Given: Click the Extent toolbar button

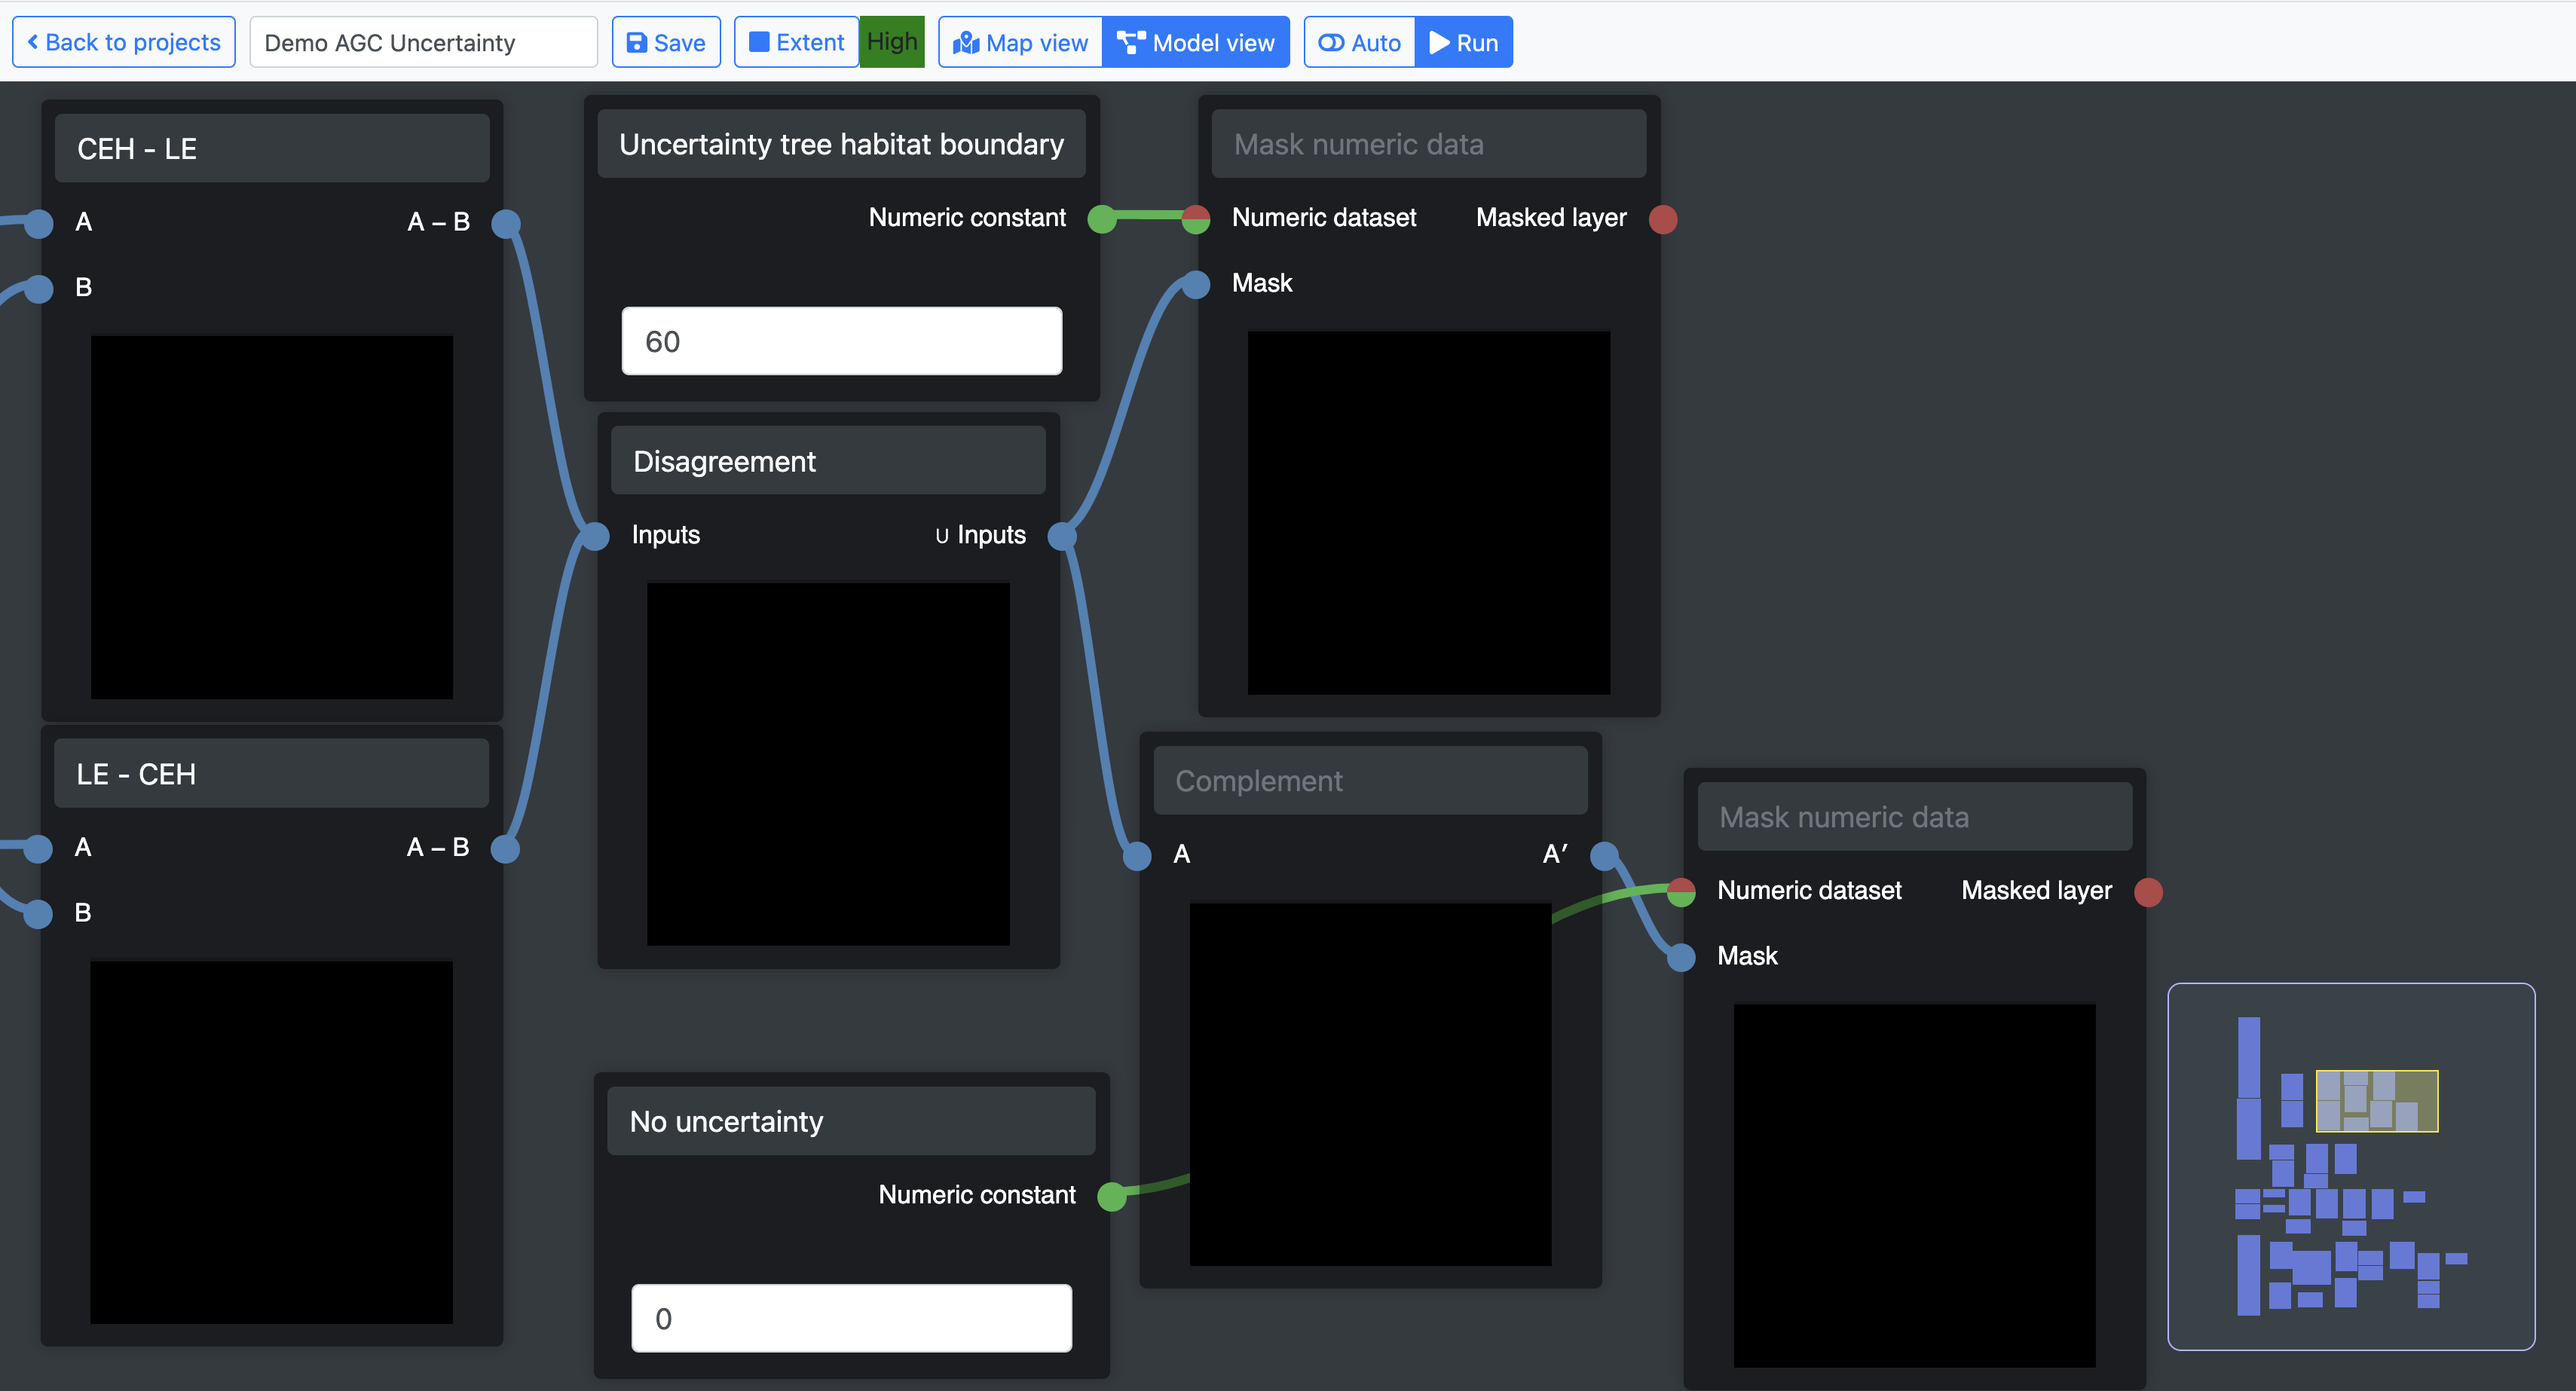Looking at the screenshot, I should tap(796, 43).
